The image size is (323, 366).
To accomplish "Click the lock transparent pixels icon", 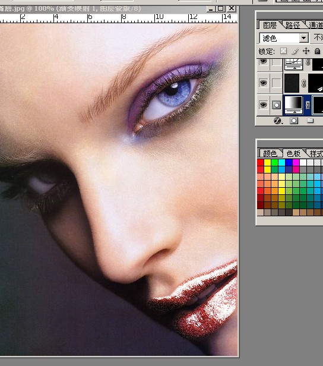I will (x=283, y=51).
